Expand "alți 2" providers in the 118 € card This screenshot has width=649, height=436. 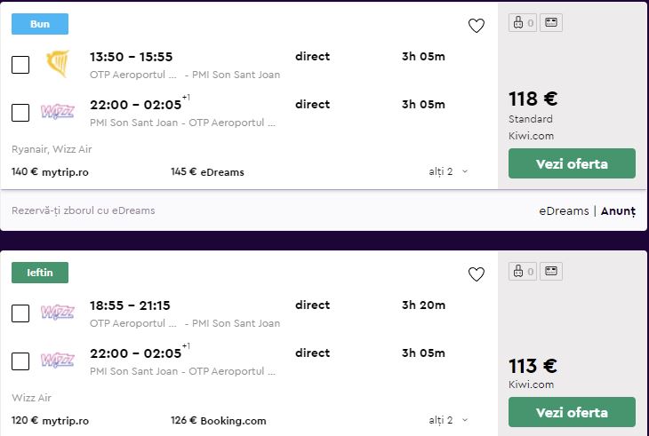[448, 171]
